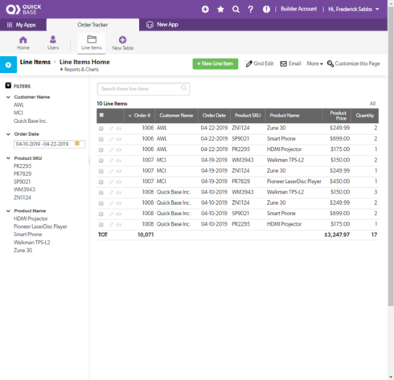This screenshot has width=394, height=380.
Task: Collapse the Product Name filter group
Action: pyautogui.click(x=8, y=211)
